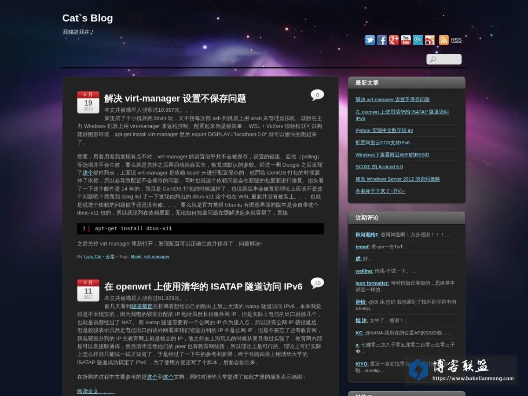Click the 最新文章 widget header
This screenshot has height=396, width=528.
pos(407,83)
